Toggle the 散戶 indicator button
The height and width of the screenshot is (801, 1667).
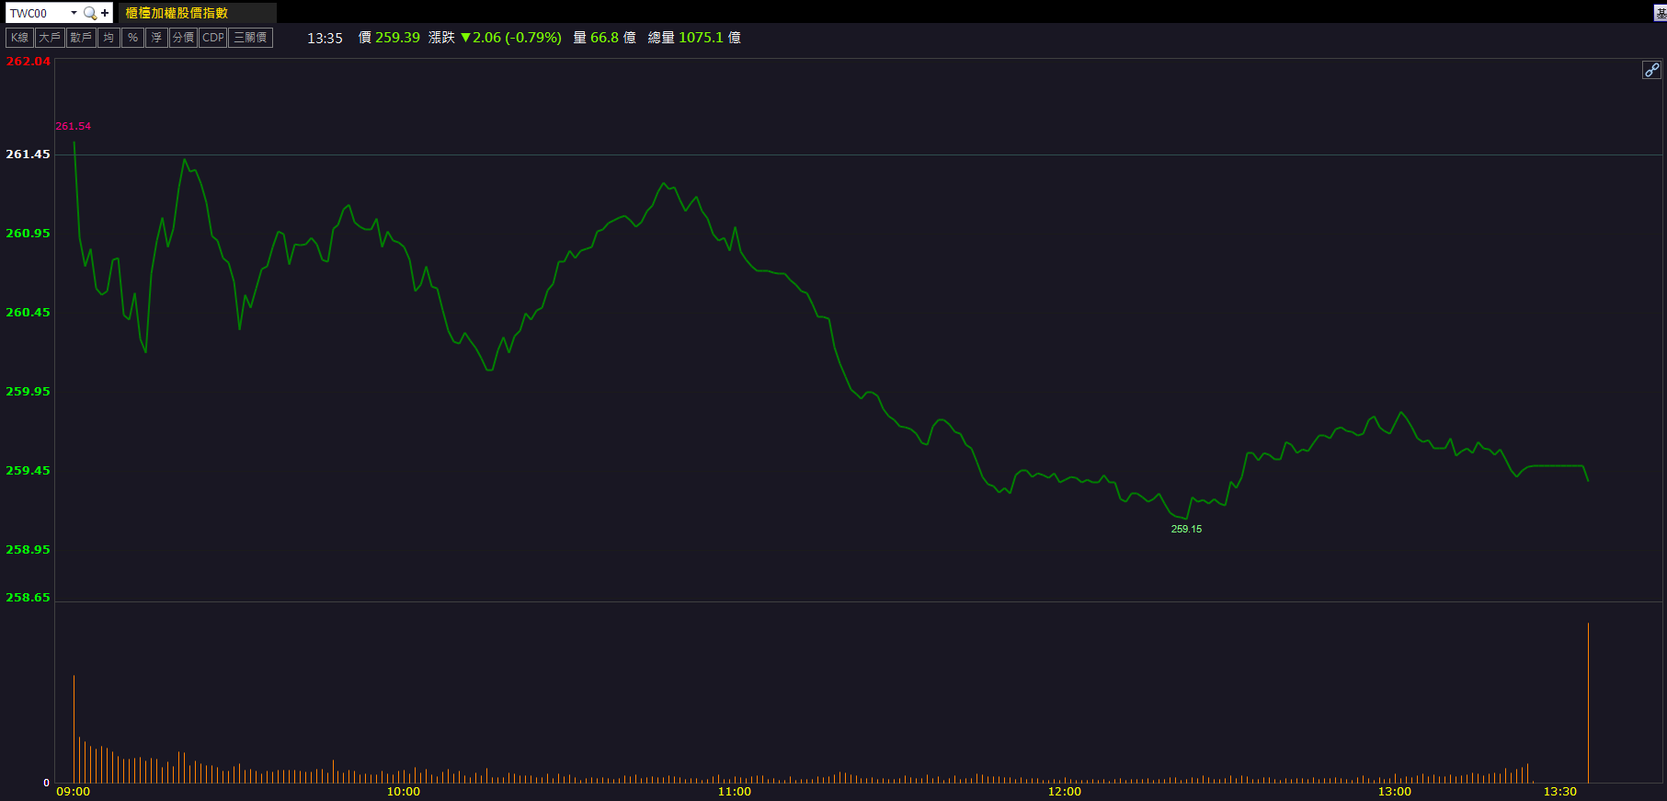81,38
